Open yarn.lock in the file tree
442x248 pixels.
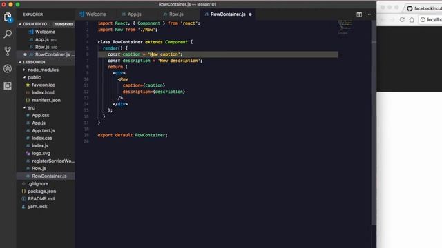coord(37,207)
